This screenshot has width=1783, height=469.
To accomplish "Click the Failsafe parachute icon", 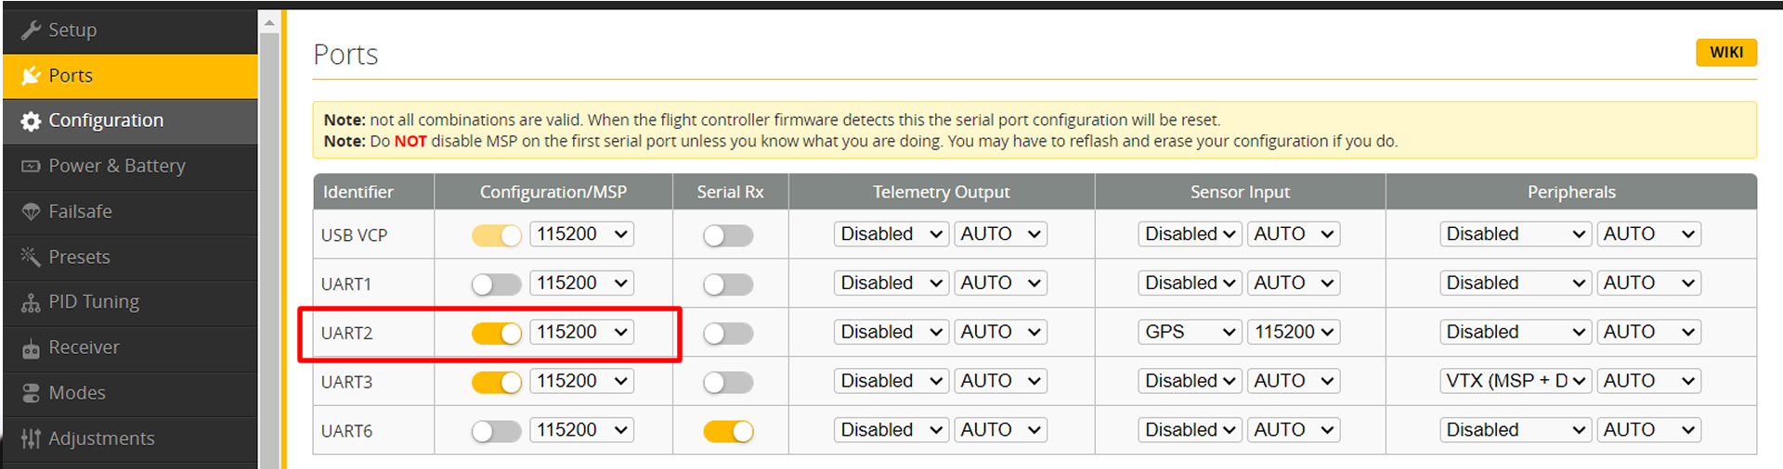I will coord(31,211).
